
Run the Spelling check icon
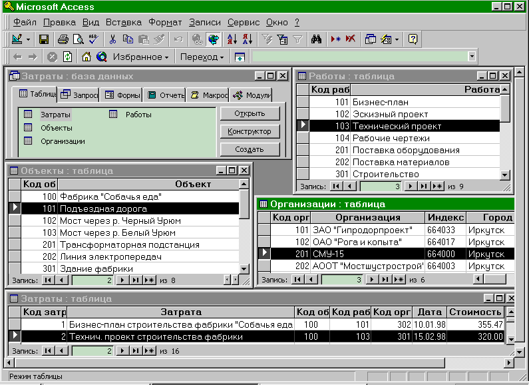pos(93,39)
